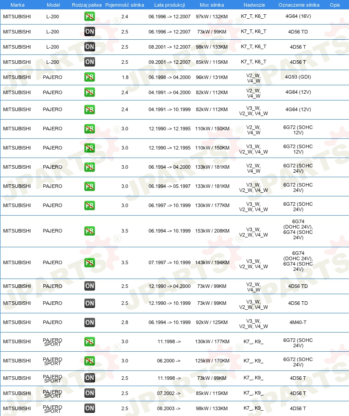Click the 'Moc silnika' column header
The width and height of the screenshot is (349, 416).
pos(212,5)
